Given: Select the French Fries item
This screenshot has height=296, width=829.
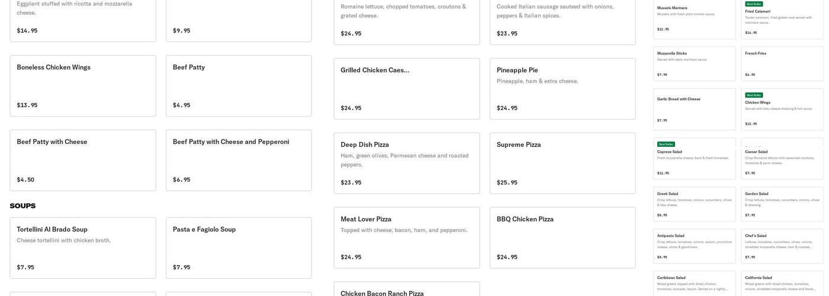Looking at the screenshot, I should (x=782, y=64).
